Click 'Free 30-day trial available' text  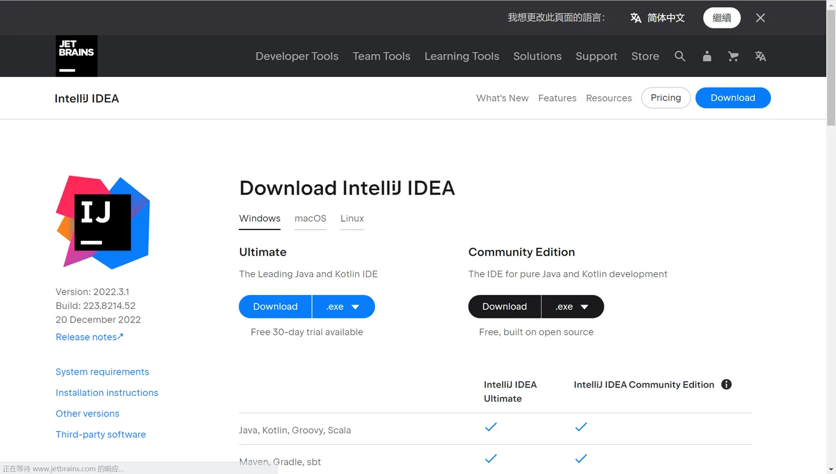[307, 332]
